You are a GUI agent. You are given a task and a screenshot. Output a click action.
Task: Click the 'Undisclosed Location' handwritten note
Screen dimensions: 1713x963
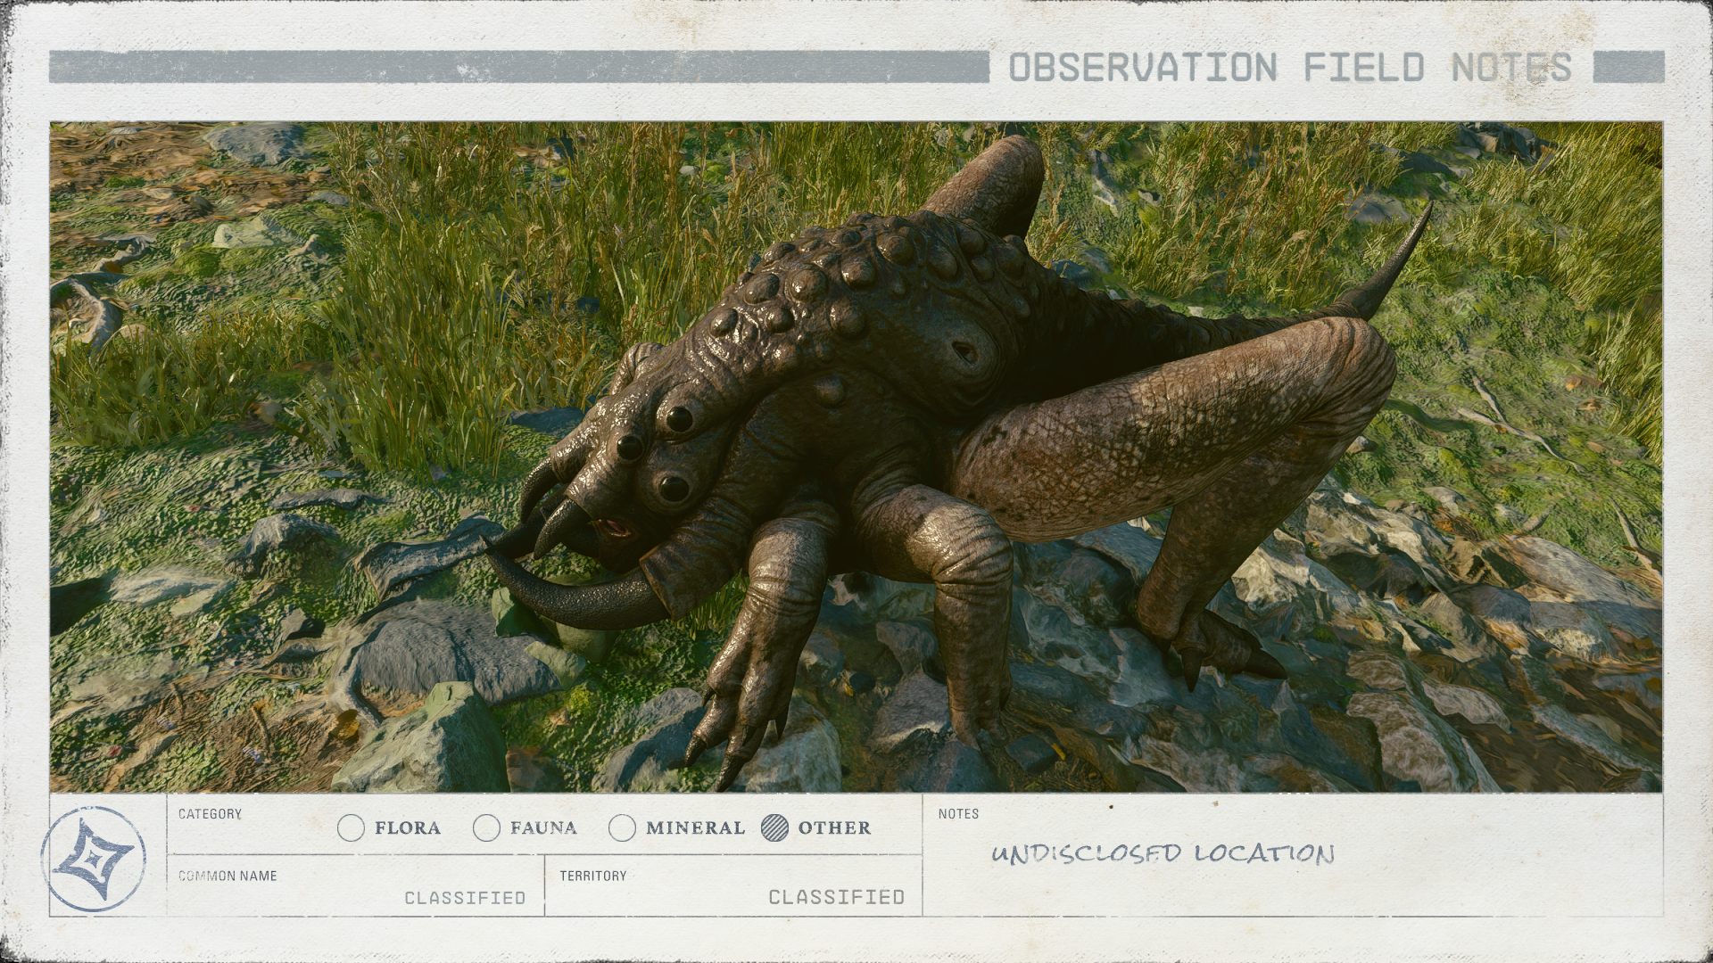tap(1163, 853)
